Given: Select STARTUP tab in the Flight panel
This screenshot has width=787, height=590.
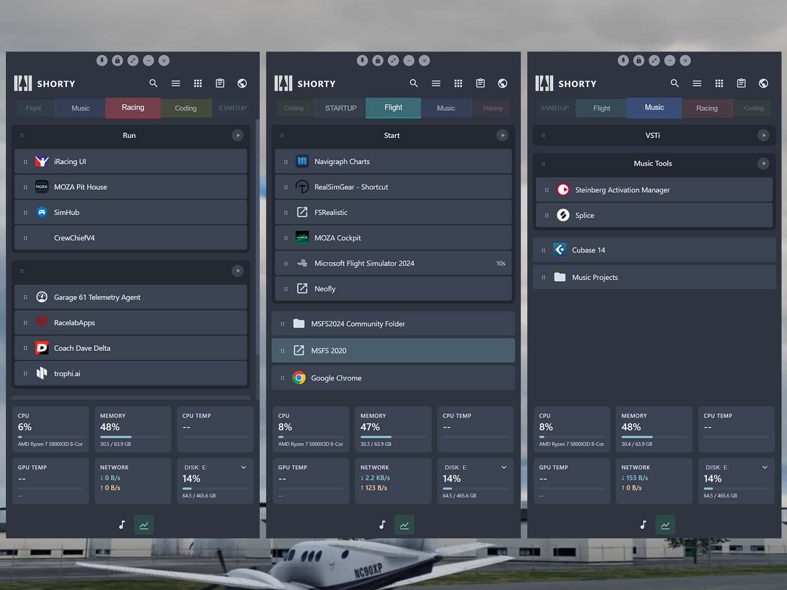Looking at the screenshot, I should pos(340,108).
